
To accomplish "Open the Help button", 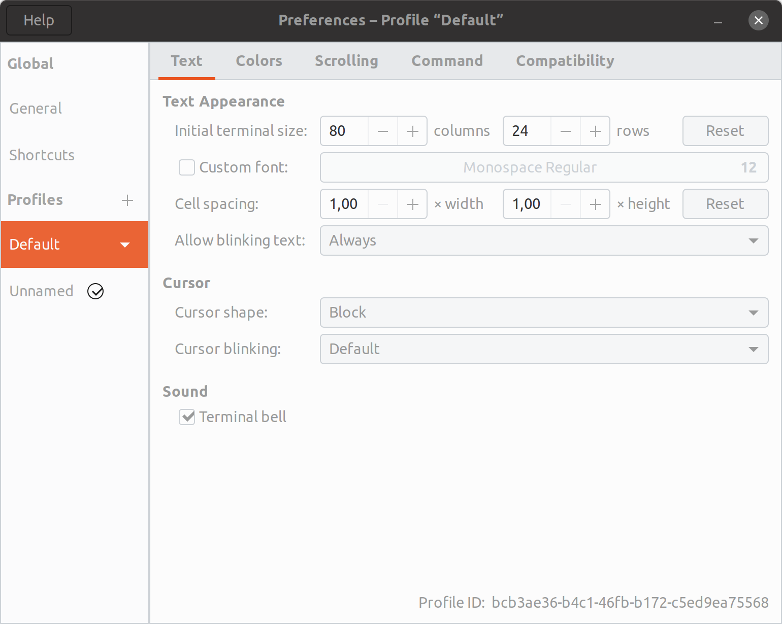I will click(x=39, y=20).
